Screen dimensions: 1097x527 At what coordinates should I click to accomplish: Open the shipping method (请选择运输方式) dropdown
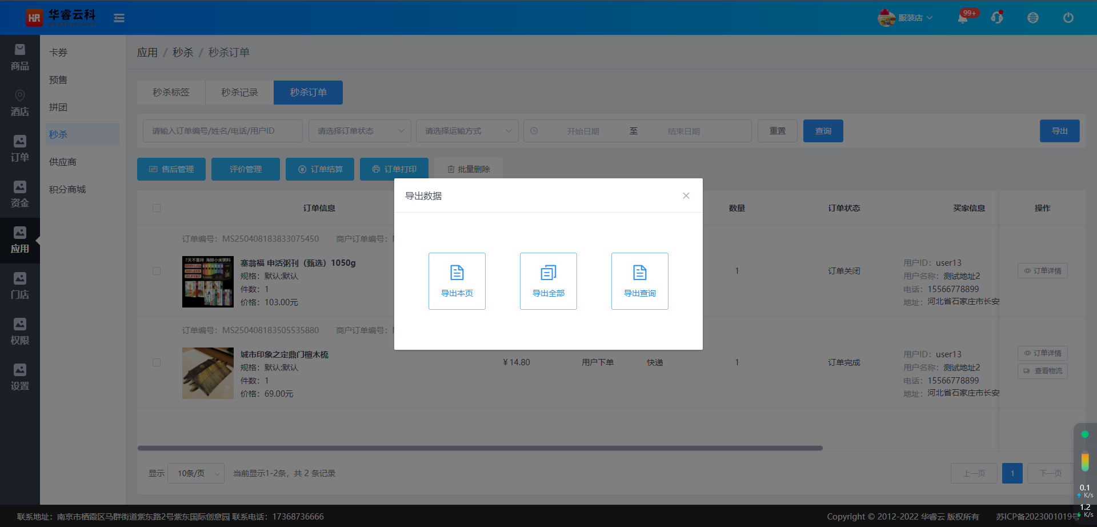click(467, 131)
